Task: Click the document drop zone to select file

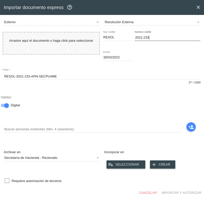Action: [x=51, y=43]
